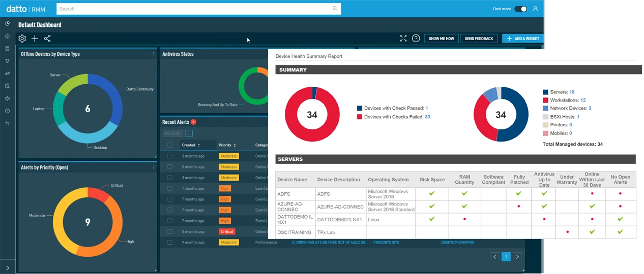Click the red Workstations legend swatch

(545, 100)
